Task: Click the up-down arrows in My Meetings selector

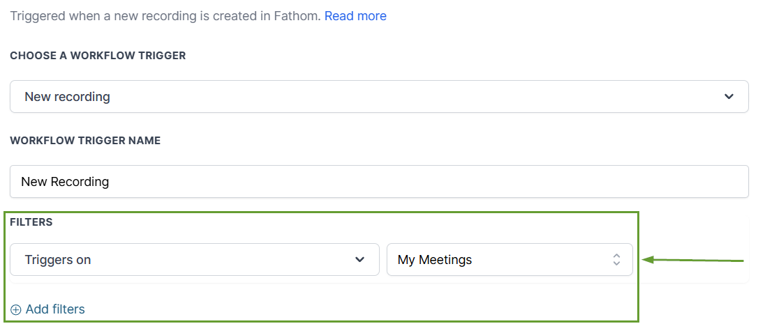Action: (616, 260)
